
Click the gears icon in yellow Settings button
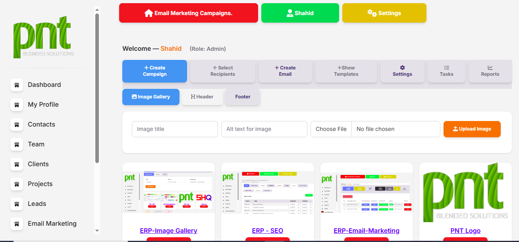(372, 13)
